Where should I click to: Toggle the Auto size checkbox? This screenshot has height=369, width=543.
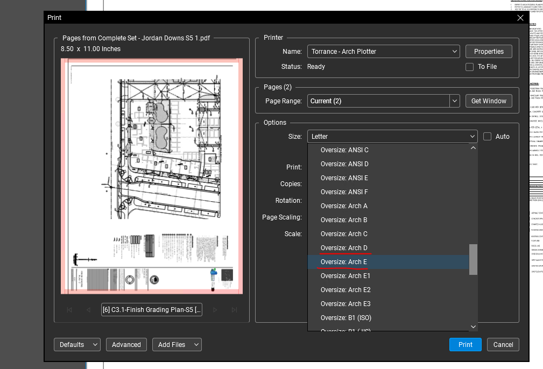tap(488, 137)
